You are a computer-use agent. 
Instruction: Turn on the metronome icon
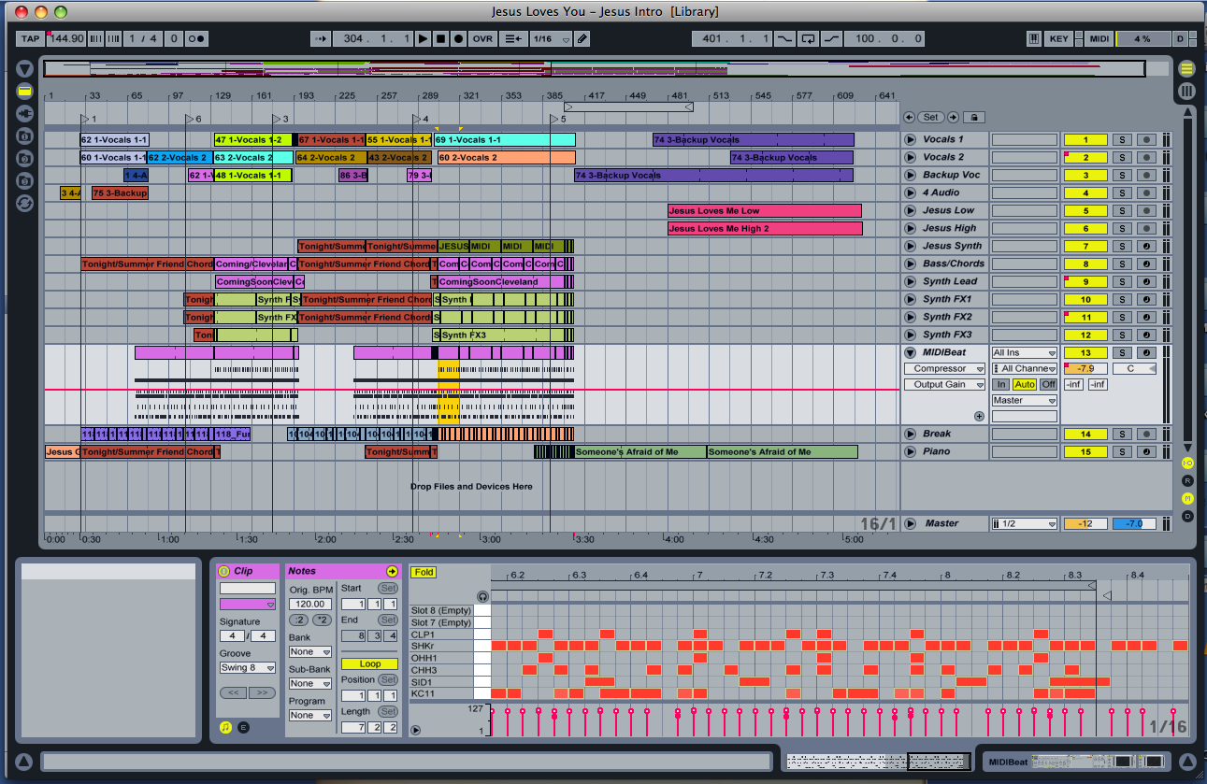[x=196, y=38]
